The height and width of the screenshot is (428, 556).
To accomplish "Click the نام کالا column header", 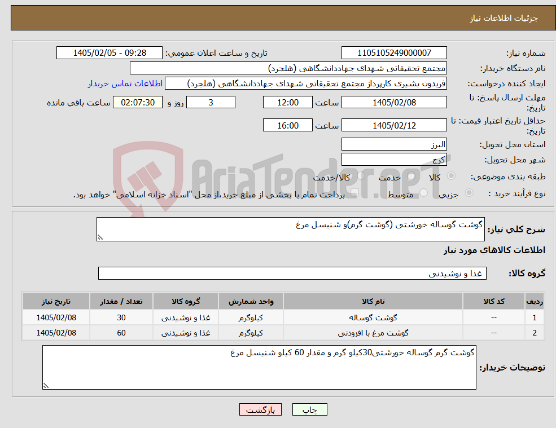I will [373, 301].
